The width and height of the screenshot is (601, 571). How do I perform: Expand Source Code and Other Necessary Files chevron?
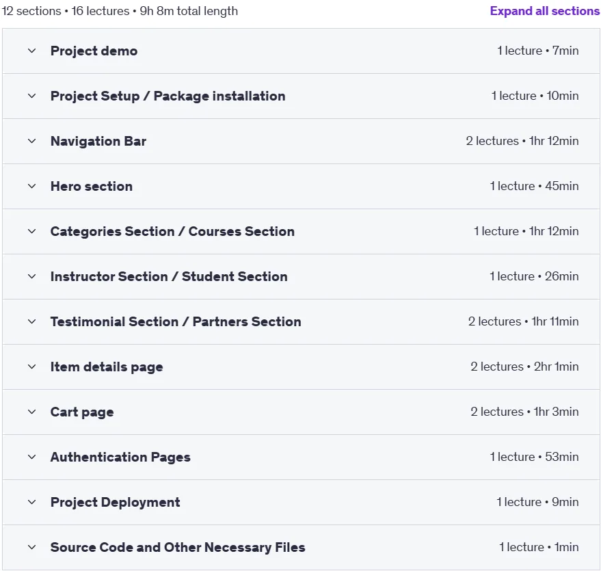coord(32,547)
